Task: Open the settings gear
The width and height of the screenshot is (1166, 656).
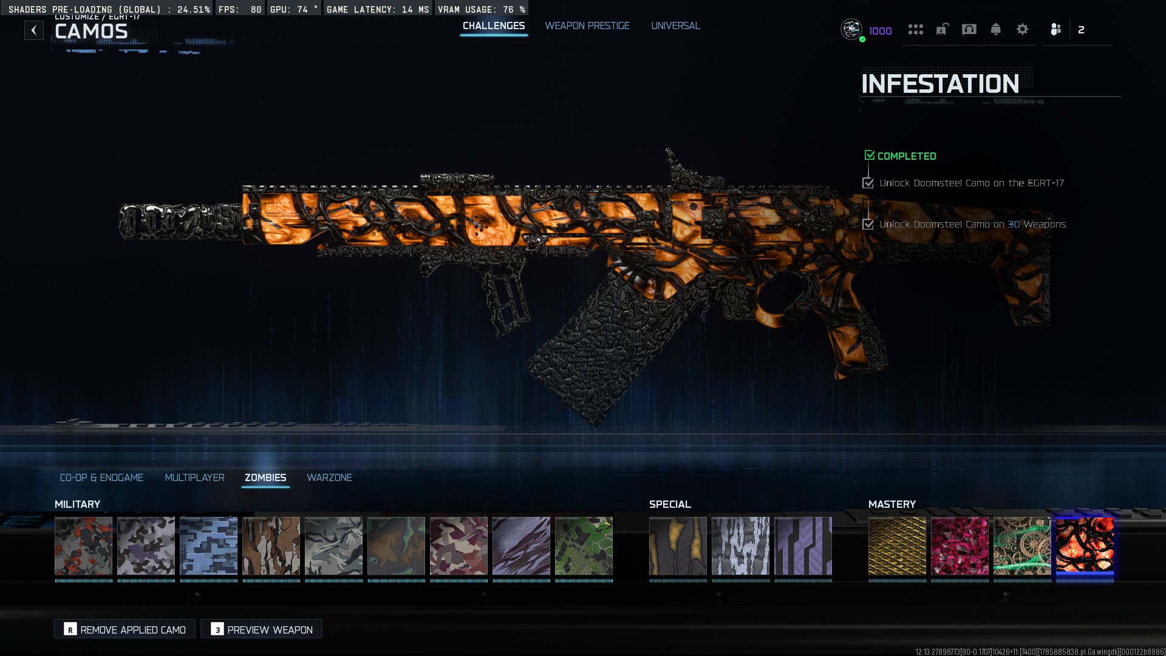Action: 1023,29
